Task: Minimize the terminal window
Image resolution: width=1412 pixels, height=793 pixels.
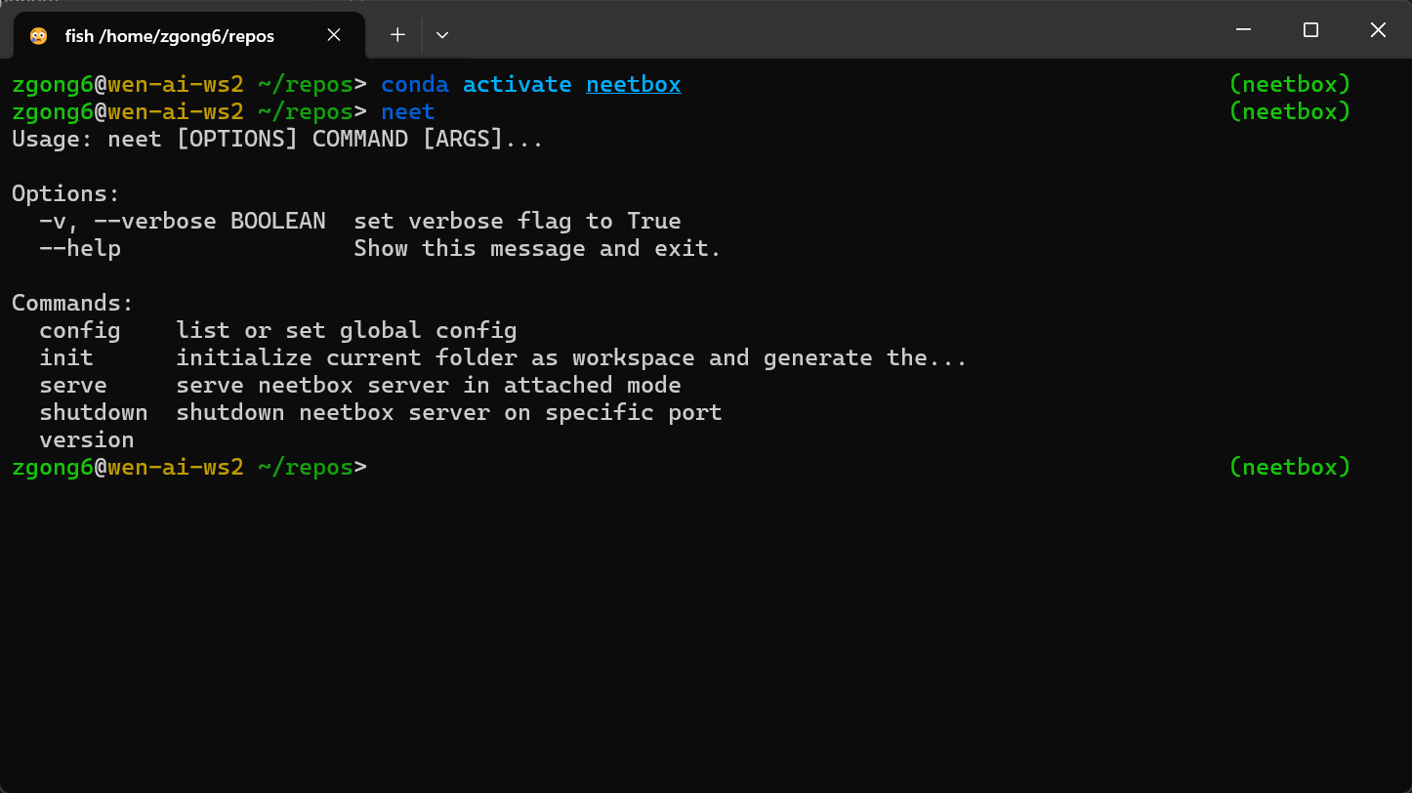Action: [1243, 30]
